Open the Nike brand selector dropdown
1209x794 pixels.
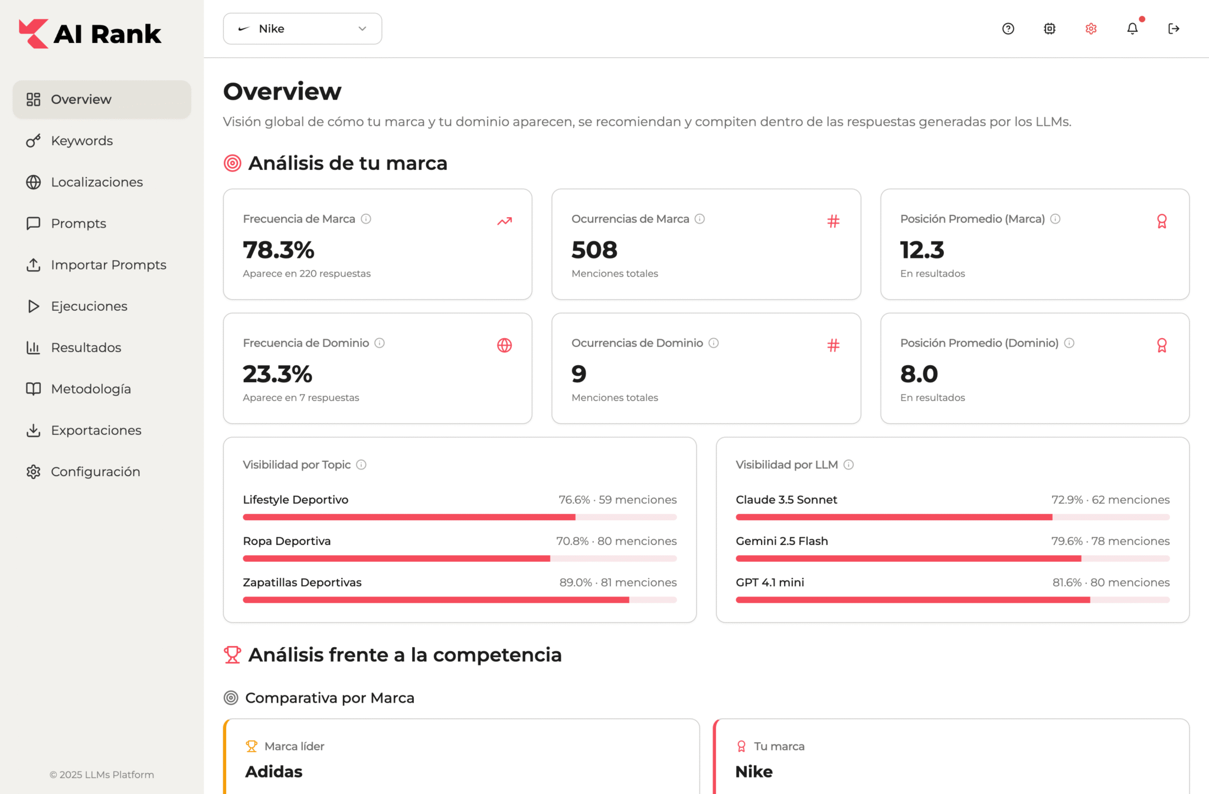pos(302,28)
